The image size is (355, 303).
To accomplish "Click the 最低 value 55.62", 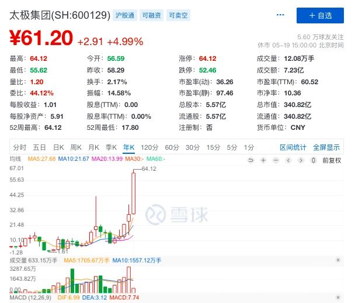I will pyautogui.click(x=39, y=70).
